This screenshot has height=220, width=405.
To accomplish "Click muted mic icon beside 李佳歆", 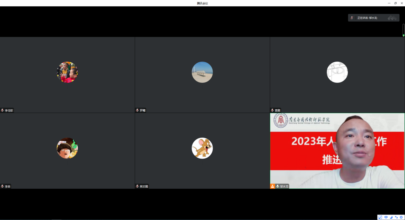I will [x=2, y=110].
